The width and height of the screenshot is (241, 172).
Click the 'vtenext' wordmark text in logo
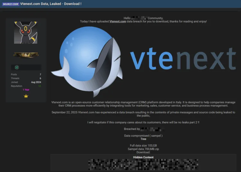[183, 59]
